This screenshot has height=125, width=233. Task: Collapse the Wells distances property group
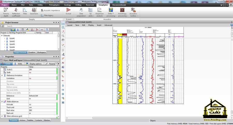point(2,101)
